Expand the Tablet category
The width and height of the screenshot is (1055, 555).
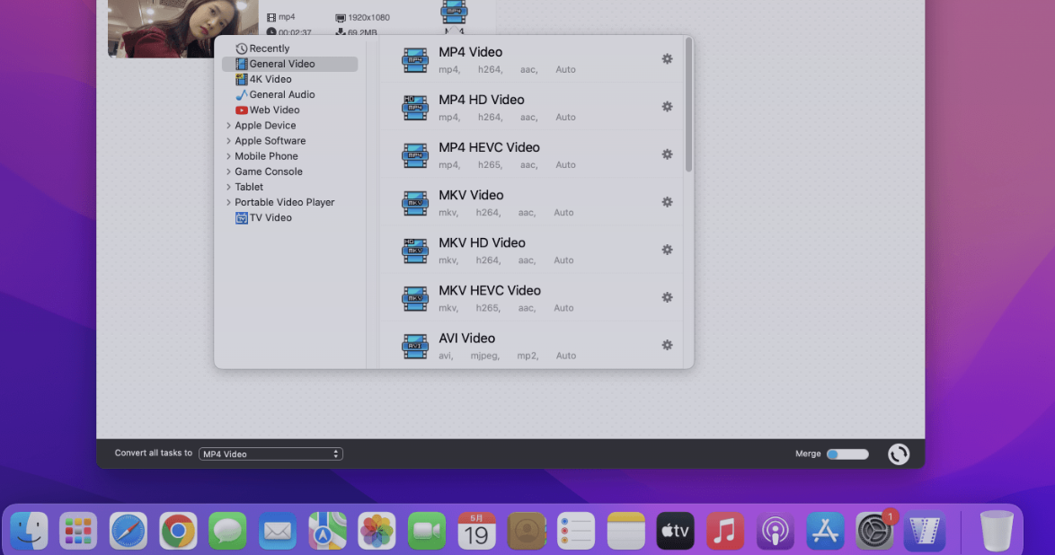tap(229, 187)
